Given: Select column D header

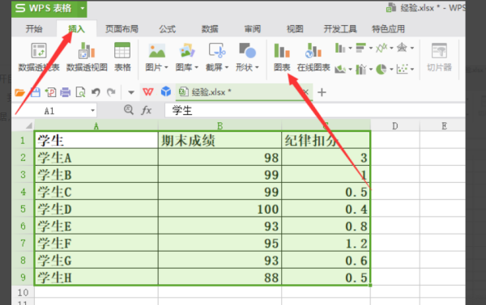Looking at the screenshot, I should coord(395,126).
